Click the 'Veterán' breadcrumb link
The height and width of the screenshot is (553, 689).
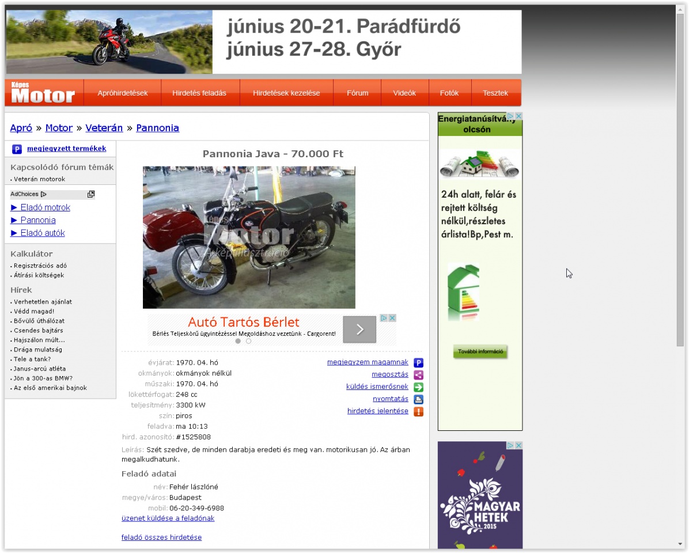pos(104,128)
